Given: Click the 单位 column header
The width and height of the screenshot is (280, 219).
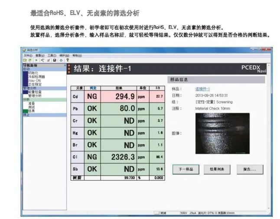Looking at the screenshot, I should tap(143, 88).
